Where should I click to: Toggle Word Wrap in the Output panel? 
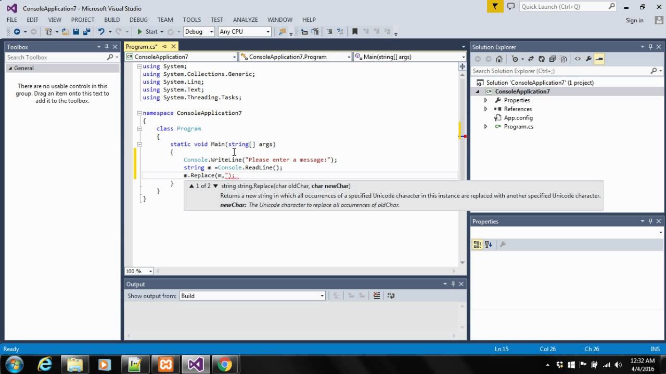[391, 296]
